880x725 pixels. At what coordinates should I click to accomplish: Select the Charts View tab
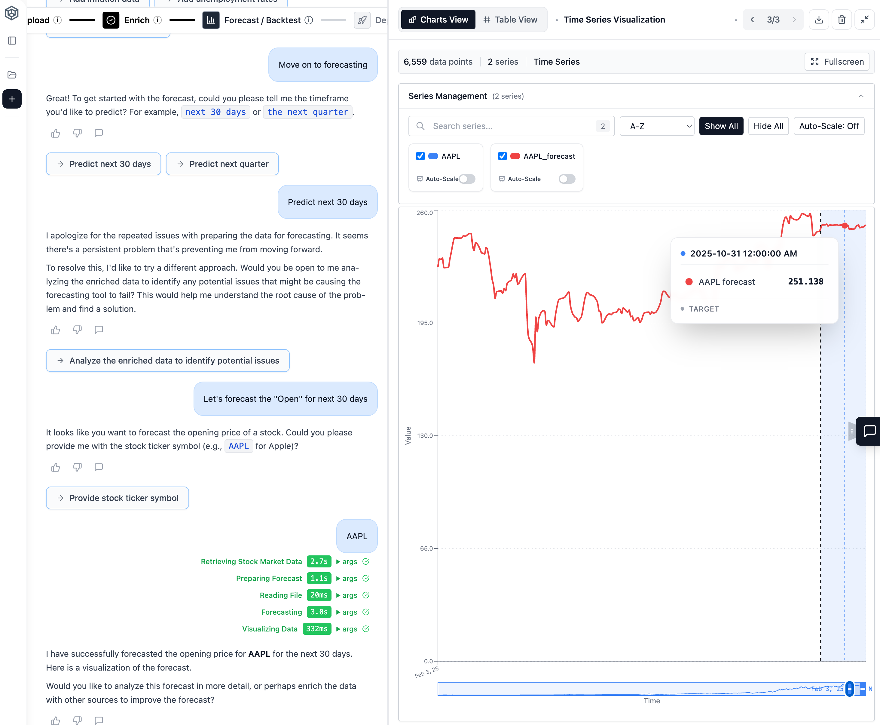tap(438, 20)
